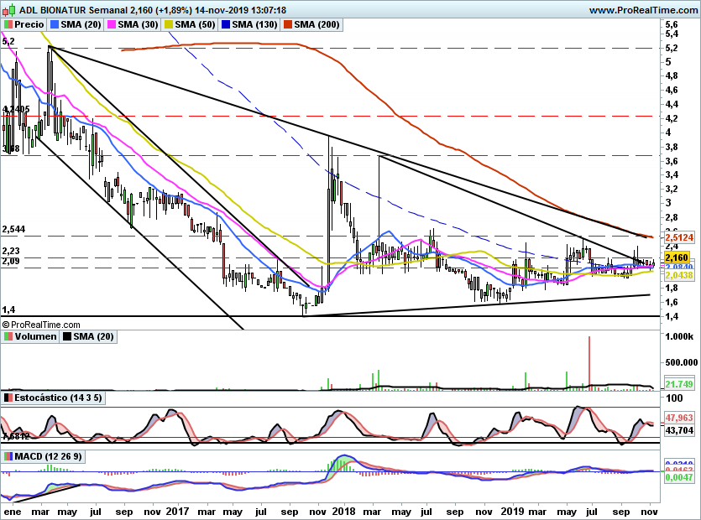The width and height of the screenshot is (701, 520).
Task: Click the 2017 year marker on time axis
Action: [177, 509]
